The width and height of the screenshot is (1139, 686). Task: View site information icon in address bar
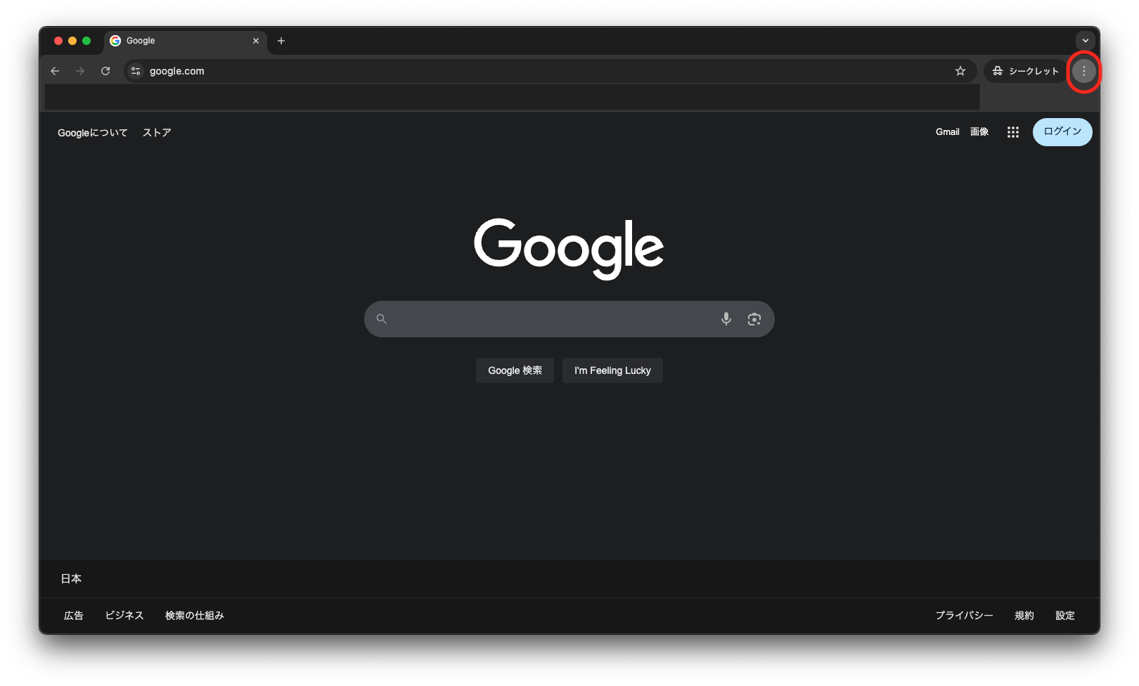coord(136,71)
